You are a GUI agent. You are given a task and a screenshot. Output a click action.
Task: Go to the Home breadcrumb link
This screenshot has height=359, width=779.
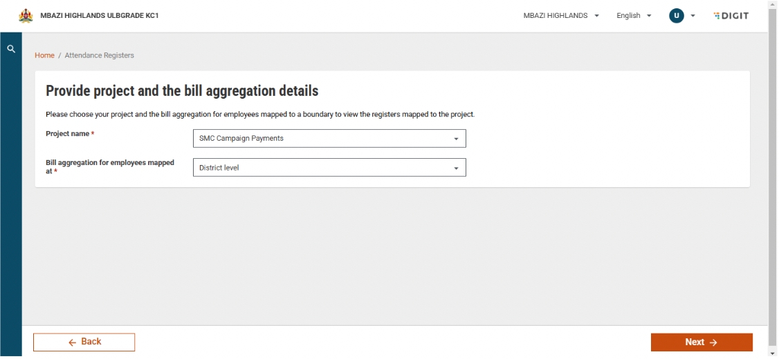pos(44,55)
